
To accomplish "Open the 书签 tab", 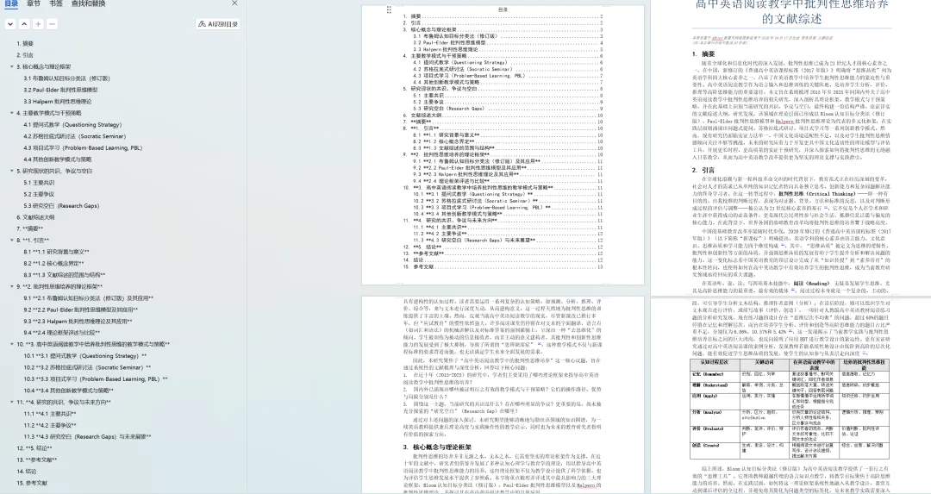I will click(56, 3).
